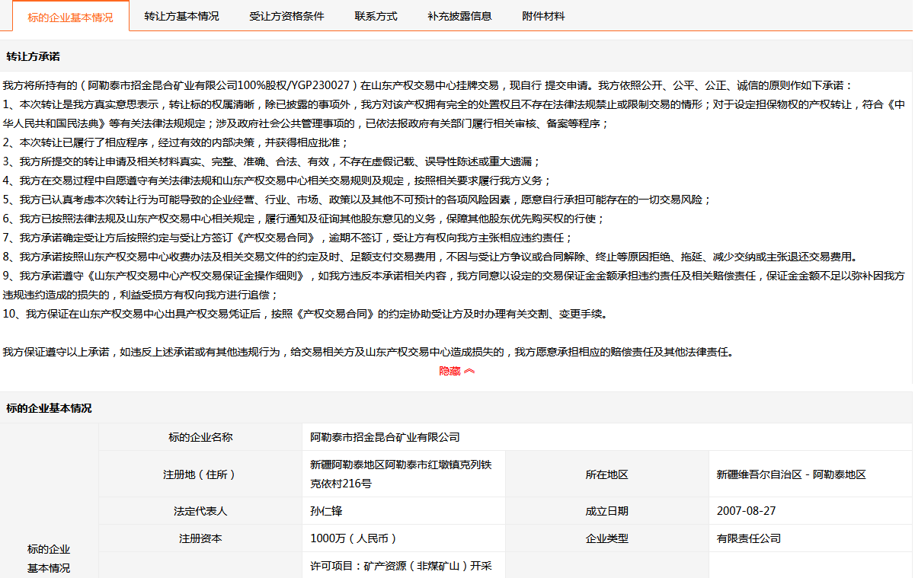This screenshot has height=578, width=915.
Task: Click the 成立日期 label cell
Action: [x=606, y=511]
